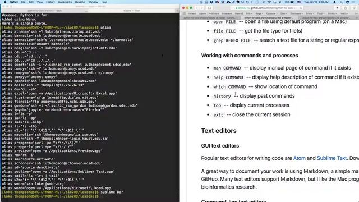Click the 'sublime bar' command in Terminal
This screenshot has height=202, width=359.
tap(112, 192)
